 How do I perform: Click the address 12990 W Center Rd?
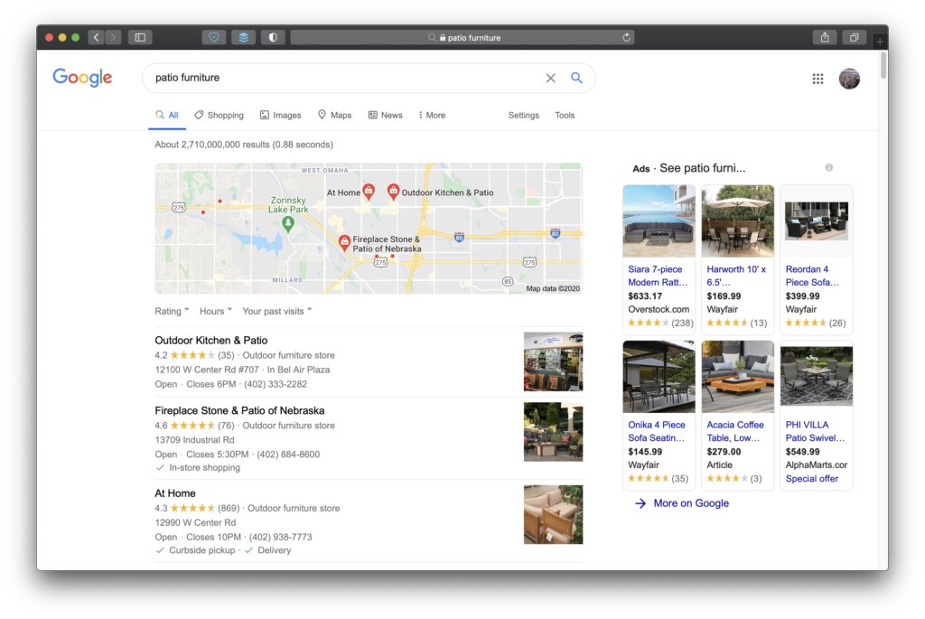195,523
